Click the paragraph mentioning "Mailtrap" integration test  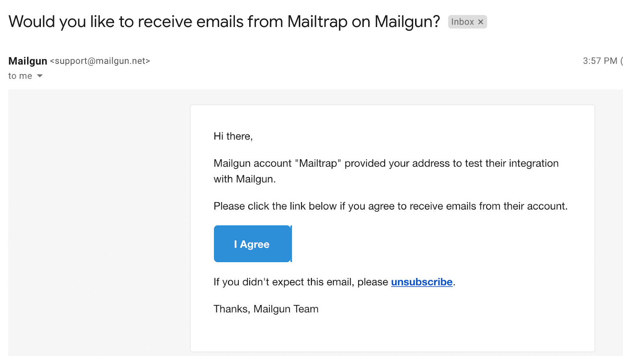coord(385,164)
